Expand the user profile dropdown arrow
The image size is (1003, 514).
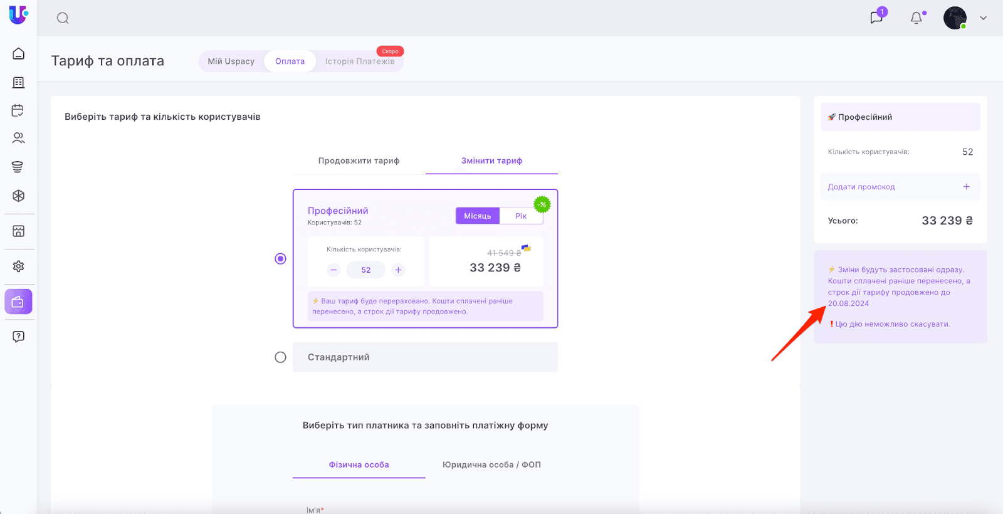(x=983, y=18)
